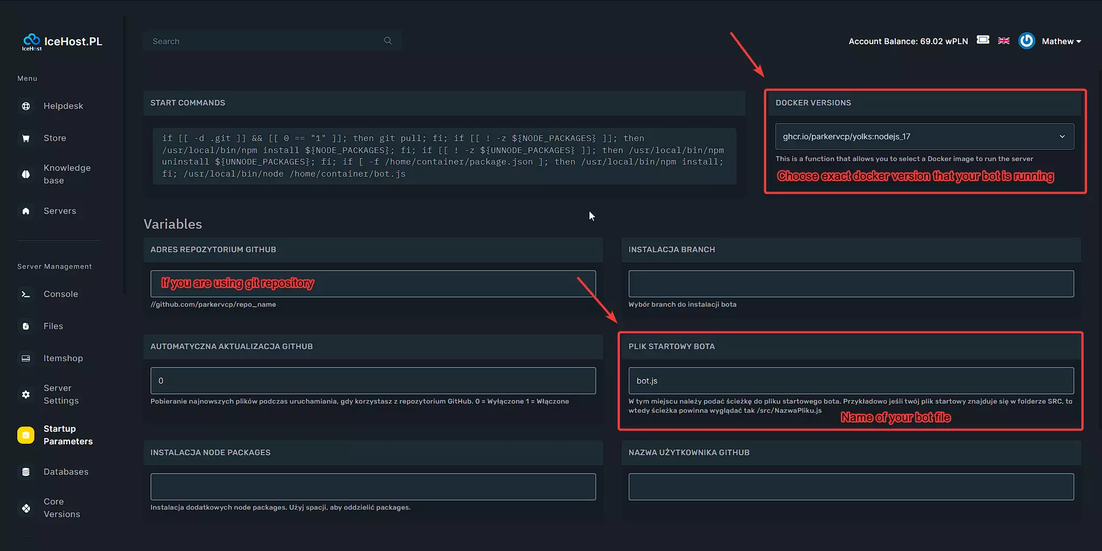This screenshot has height=551, width=1102.
Task: Click the Adres Repozytorium GitHub field
Action: [373, 284]
